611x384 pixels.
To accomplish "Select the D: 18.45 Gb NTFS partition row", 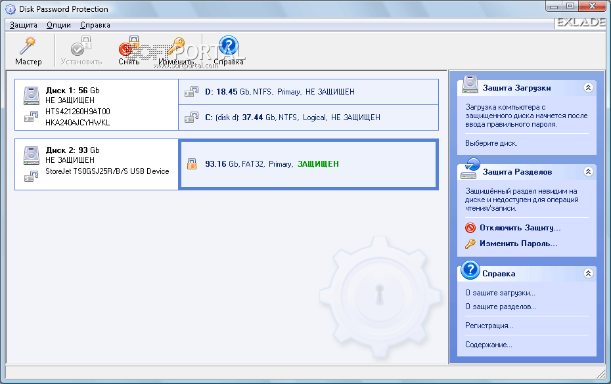I will pos(308,92).
